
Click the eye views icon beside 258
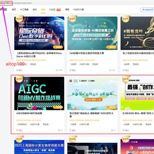[x=57, y=70]
